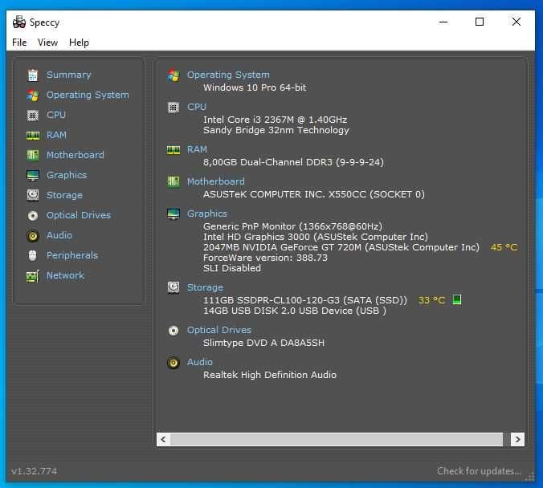Viewport: 543px width, 488px height.
Task: Click the Realtek High Definition Audio line
Action: coord(270,375)
